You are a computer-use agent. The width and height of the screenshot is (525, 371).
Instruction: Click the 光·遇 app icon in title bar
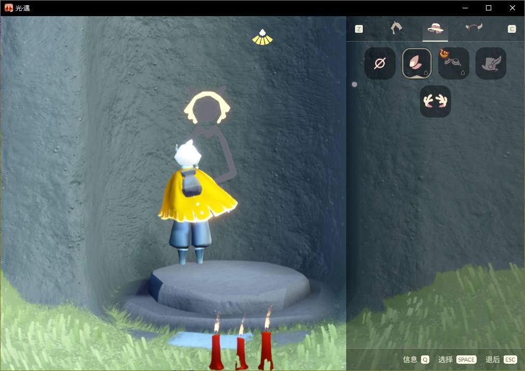(8, 8)
